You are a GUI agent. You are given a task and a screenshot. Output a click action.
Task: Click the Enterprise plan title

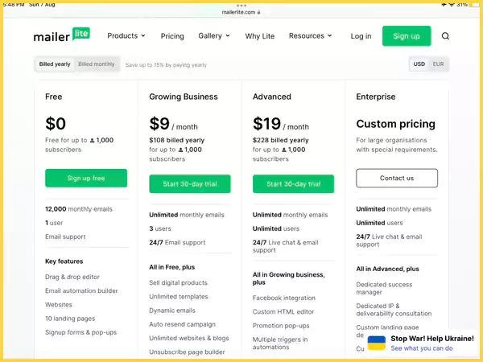tap(376, 97)
